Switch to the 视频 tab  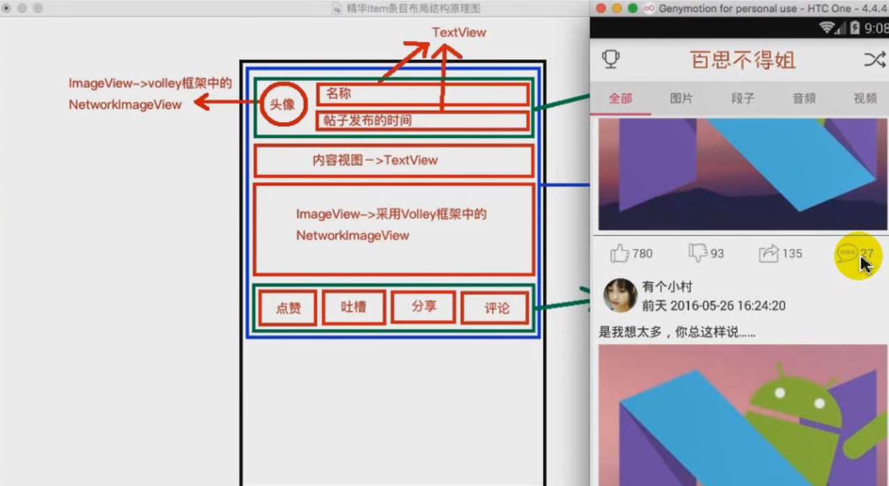point(865,98)
